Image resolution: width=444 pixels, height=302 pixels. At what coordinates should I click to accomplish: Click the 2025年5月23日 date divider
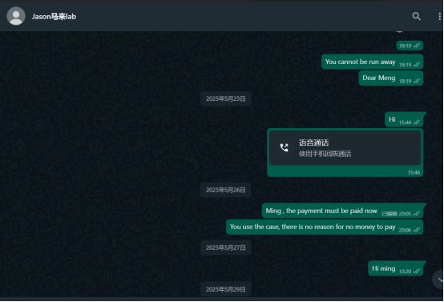pos(226,99)
